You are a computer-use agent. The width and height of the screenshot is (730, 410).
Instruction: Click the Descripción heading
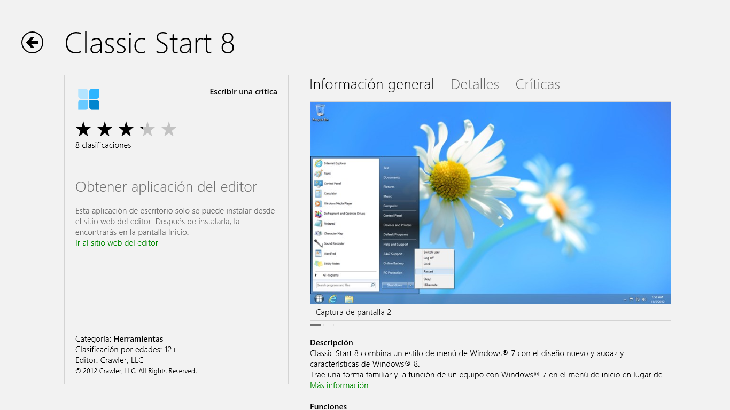click(331, 343)
